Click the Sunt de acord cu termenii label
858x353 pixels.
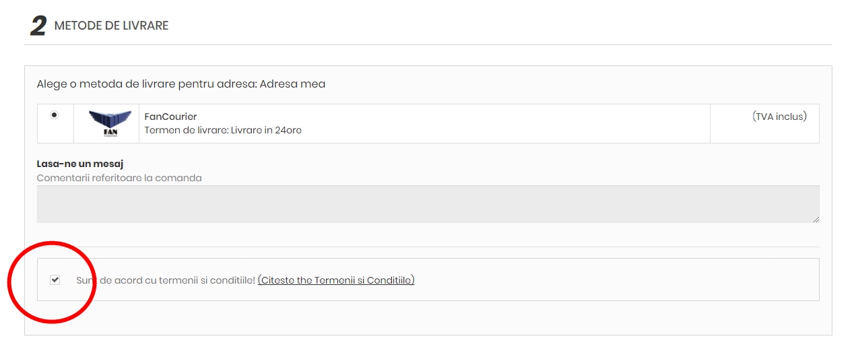coord(166,280)
